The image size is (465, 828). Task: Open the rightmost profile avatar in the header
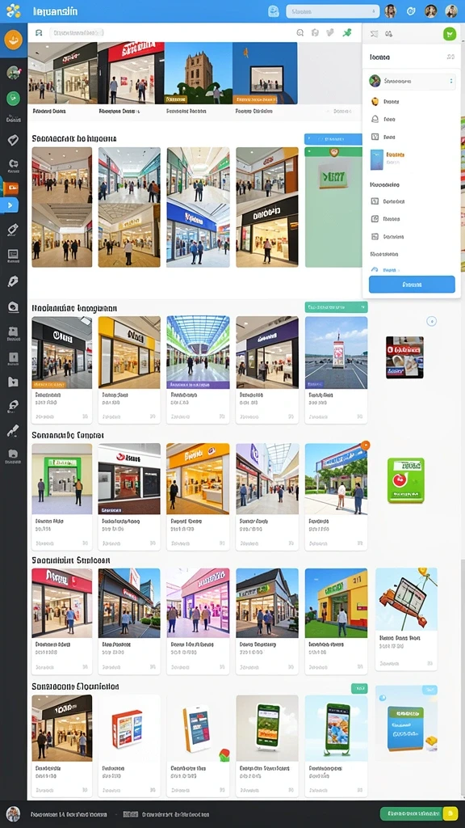450,11
